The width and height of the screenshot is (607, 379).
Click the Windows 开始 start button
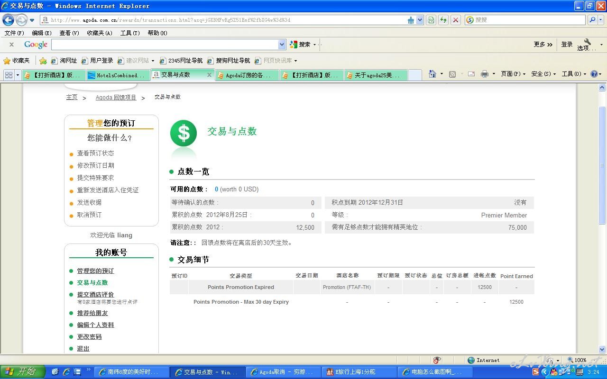[x=22, y=372]
